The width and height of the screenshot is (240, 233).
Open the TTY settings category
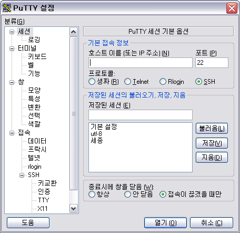point(44,200)
